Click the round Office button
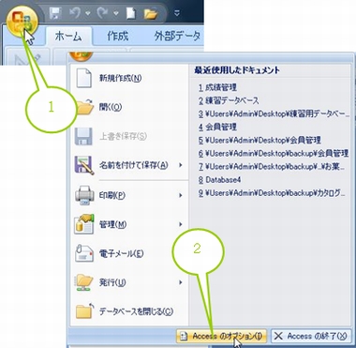Image resolution: width=356 pixels, height=348 pixels. point(22,21)
